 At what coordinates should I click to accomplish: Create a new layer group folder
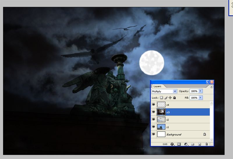(193, 144)
